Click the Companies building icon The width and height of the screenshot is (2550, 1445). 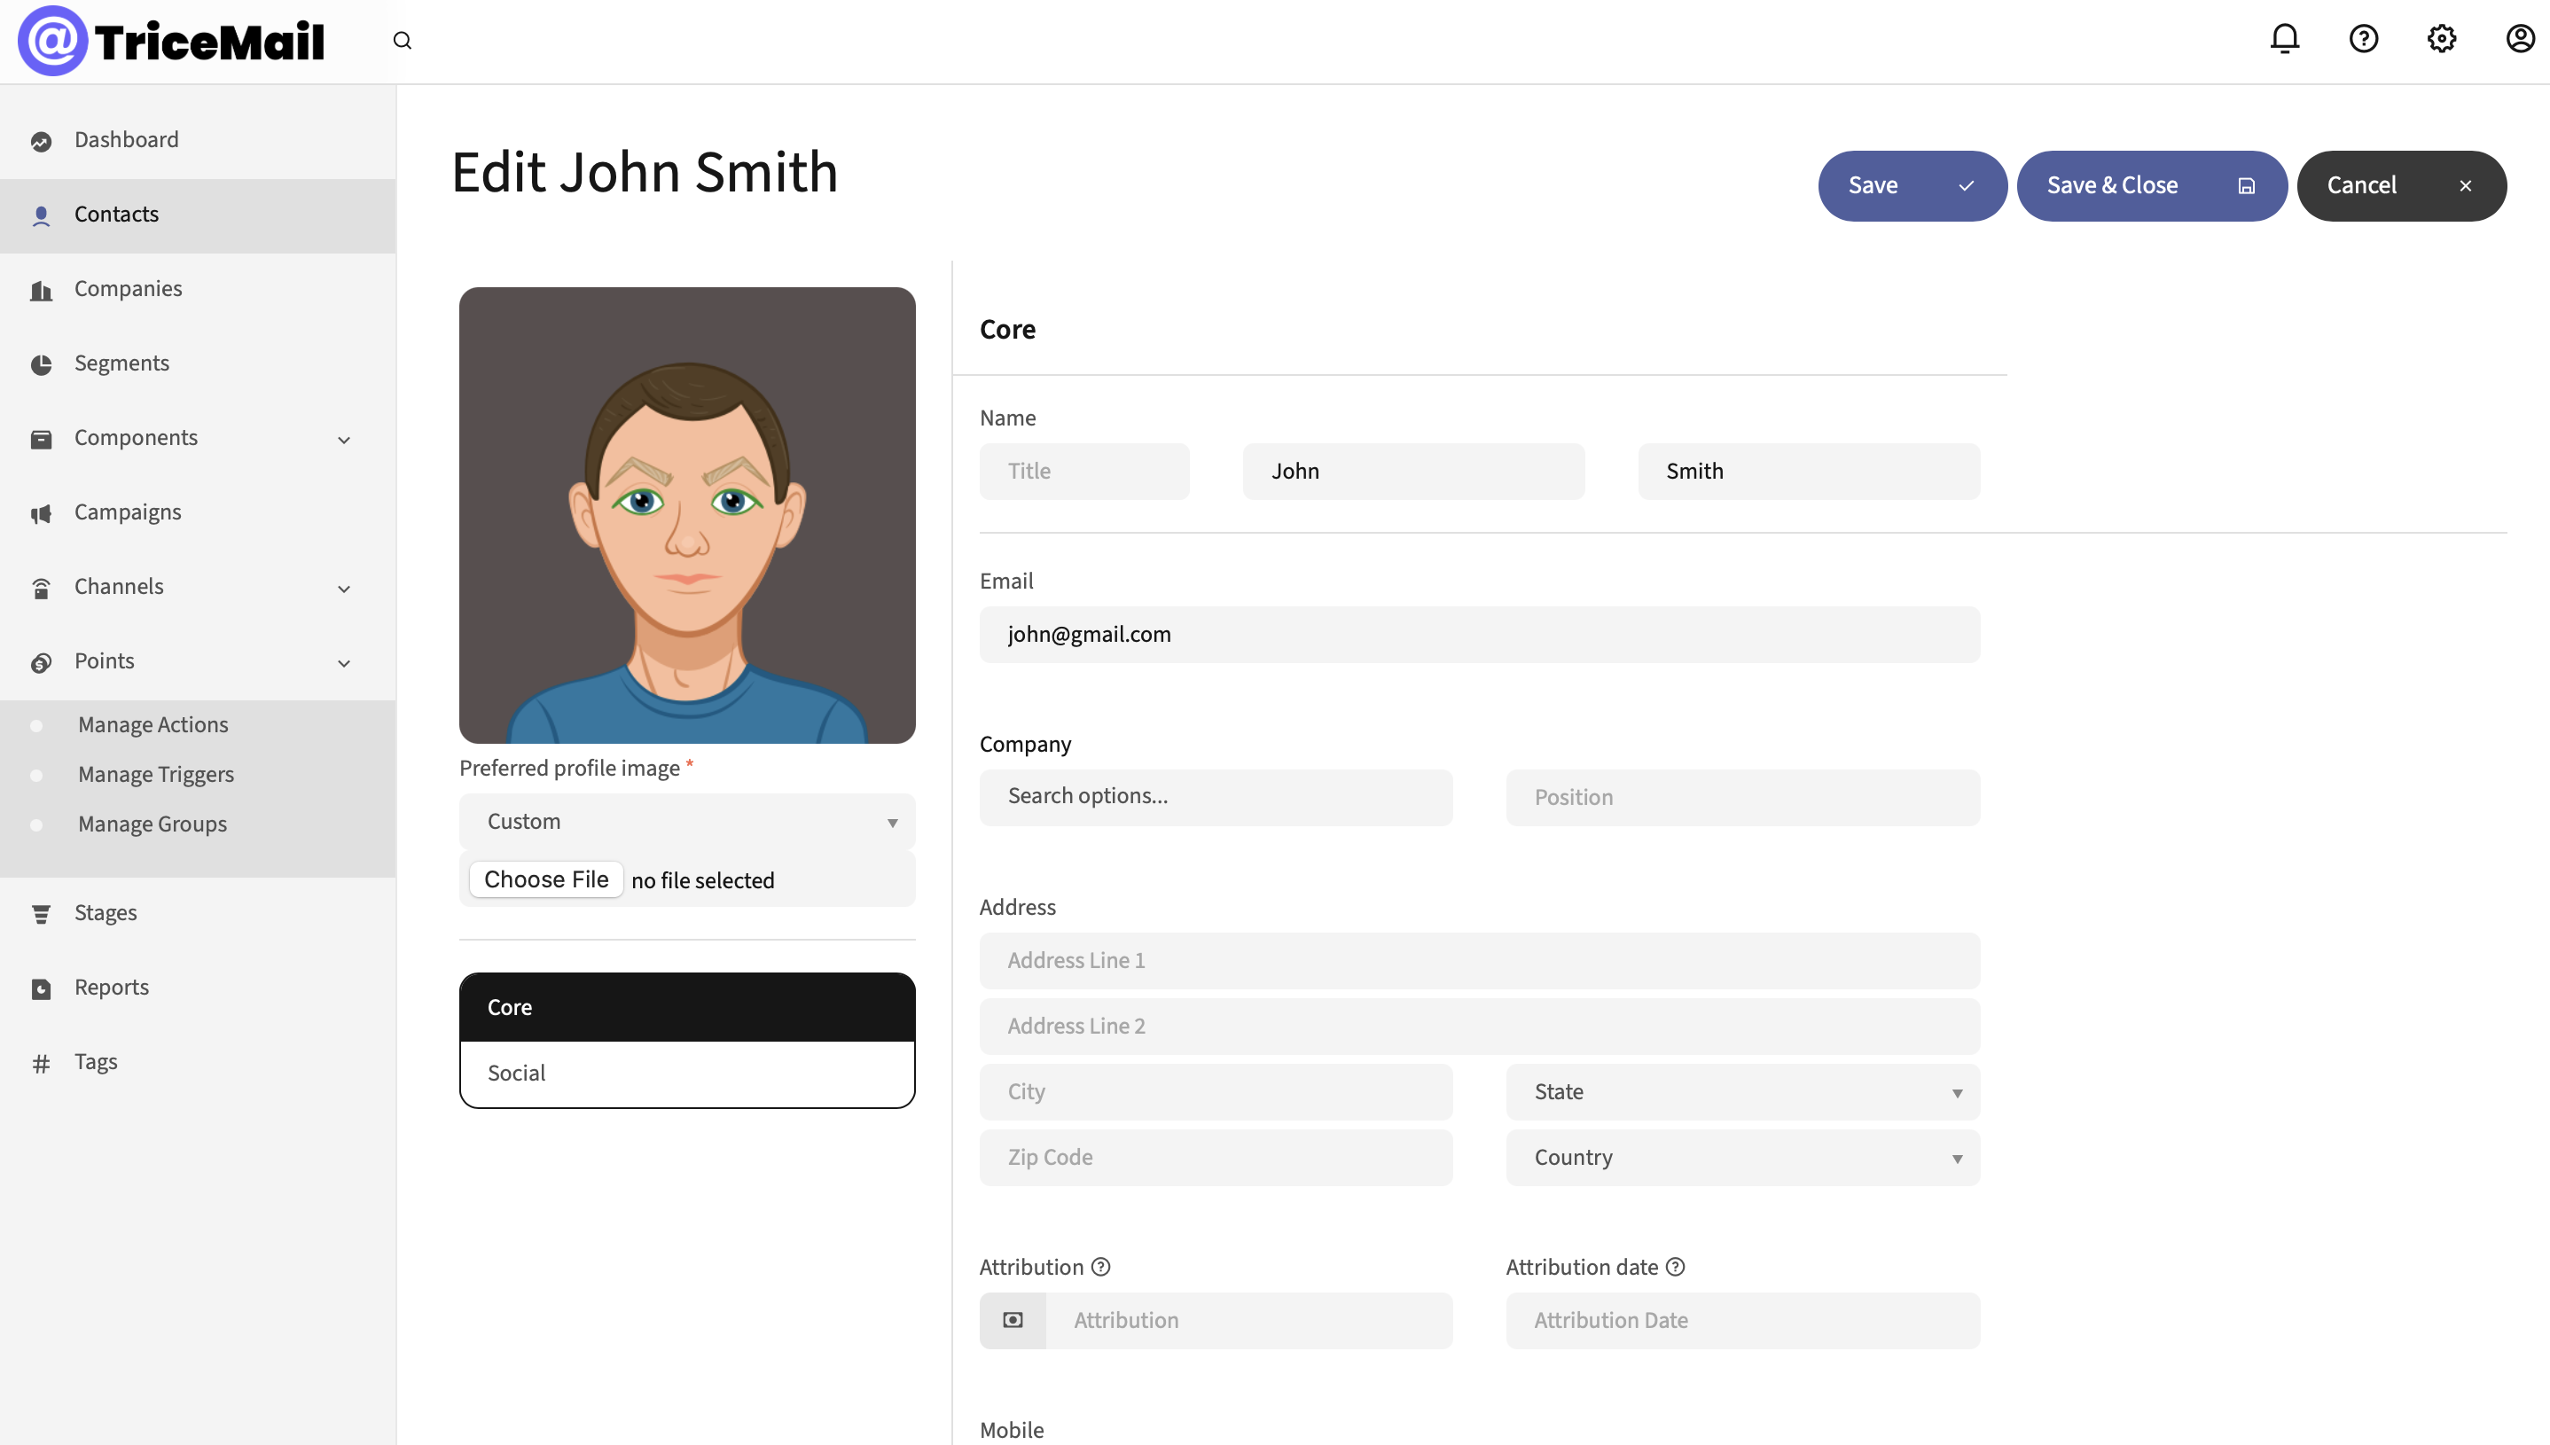point(41,290)
